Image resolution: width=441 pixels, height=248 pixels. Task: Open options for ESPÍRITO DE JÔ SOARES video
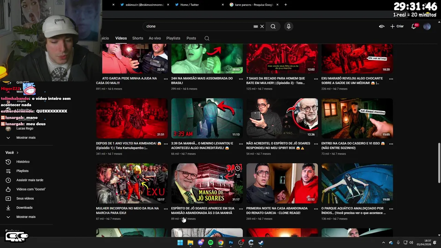(x=241, y=209)
